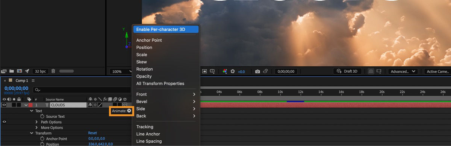Collapse the CLOUDS layer twirl-down
Viewport: 451px width, 146px height.
(x=26, y=105)
